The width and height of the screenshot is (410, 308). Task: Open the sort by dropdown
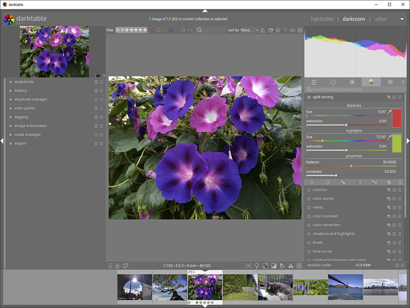[x=249, y=30]
